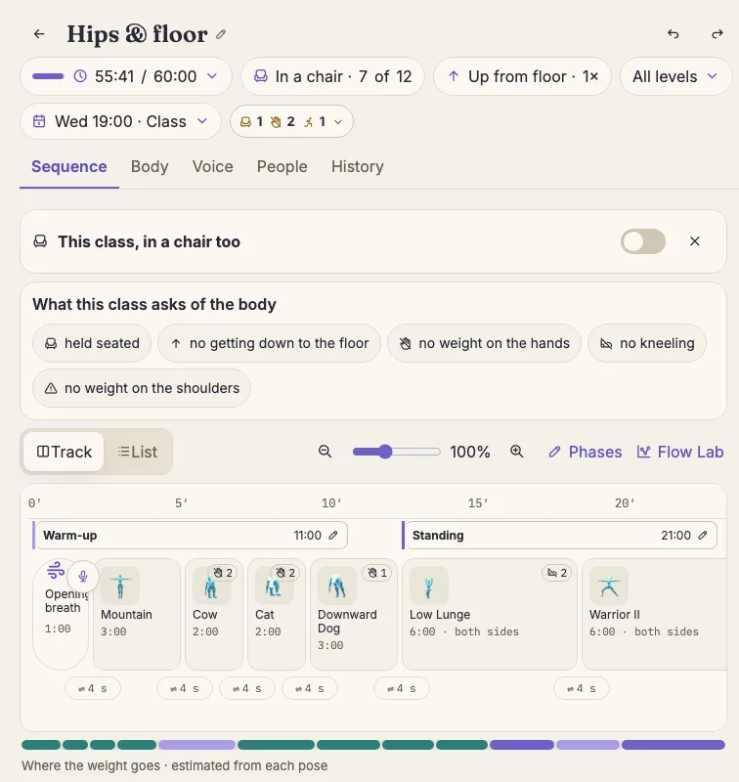Dismiss the 'in a chair too' card

tap(695, 241)
